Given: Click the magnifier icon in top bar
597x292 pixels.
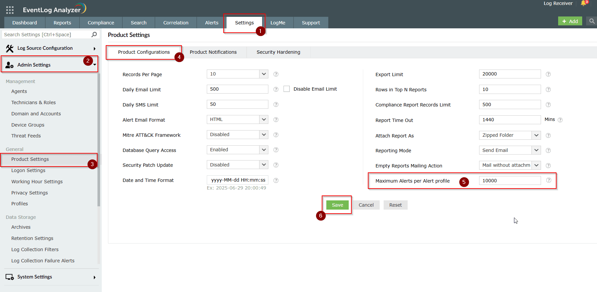Looking at the screenshot, I should (x=592, y=21).
